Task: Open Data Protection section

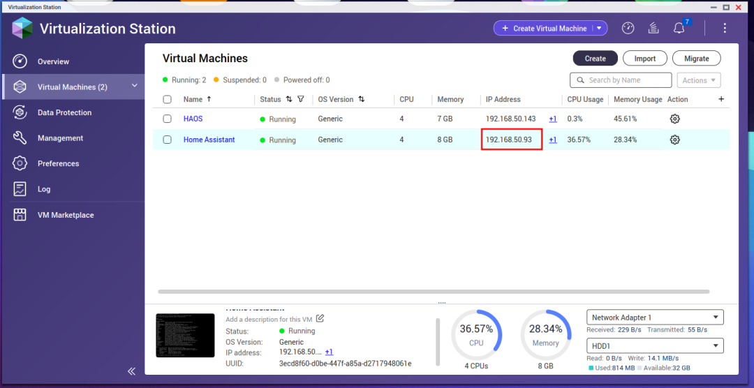Action: pyautogui.click(x=72, y=112)
